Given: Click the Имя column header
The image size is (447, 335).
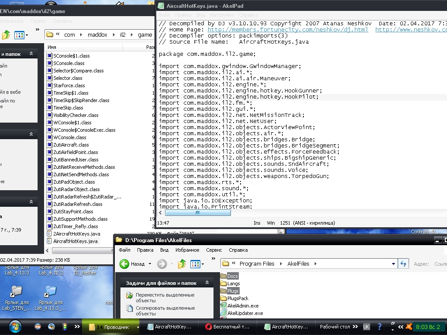Looking at the screenshot, I should (52, 47).
